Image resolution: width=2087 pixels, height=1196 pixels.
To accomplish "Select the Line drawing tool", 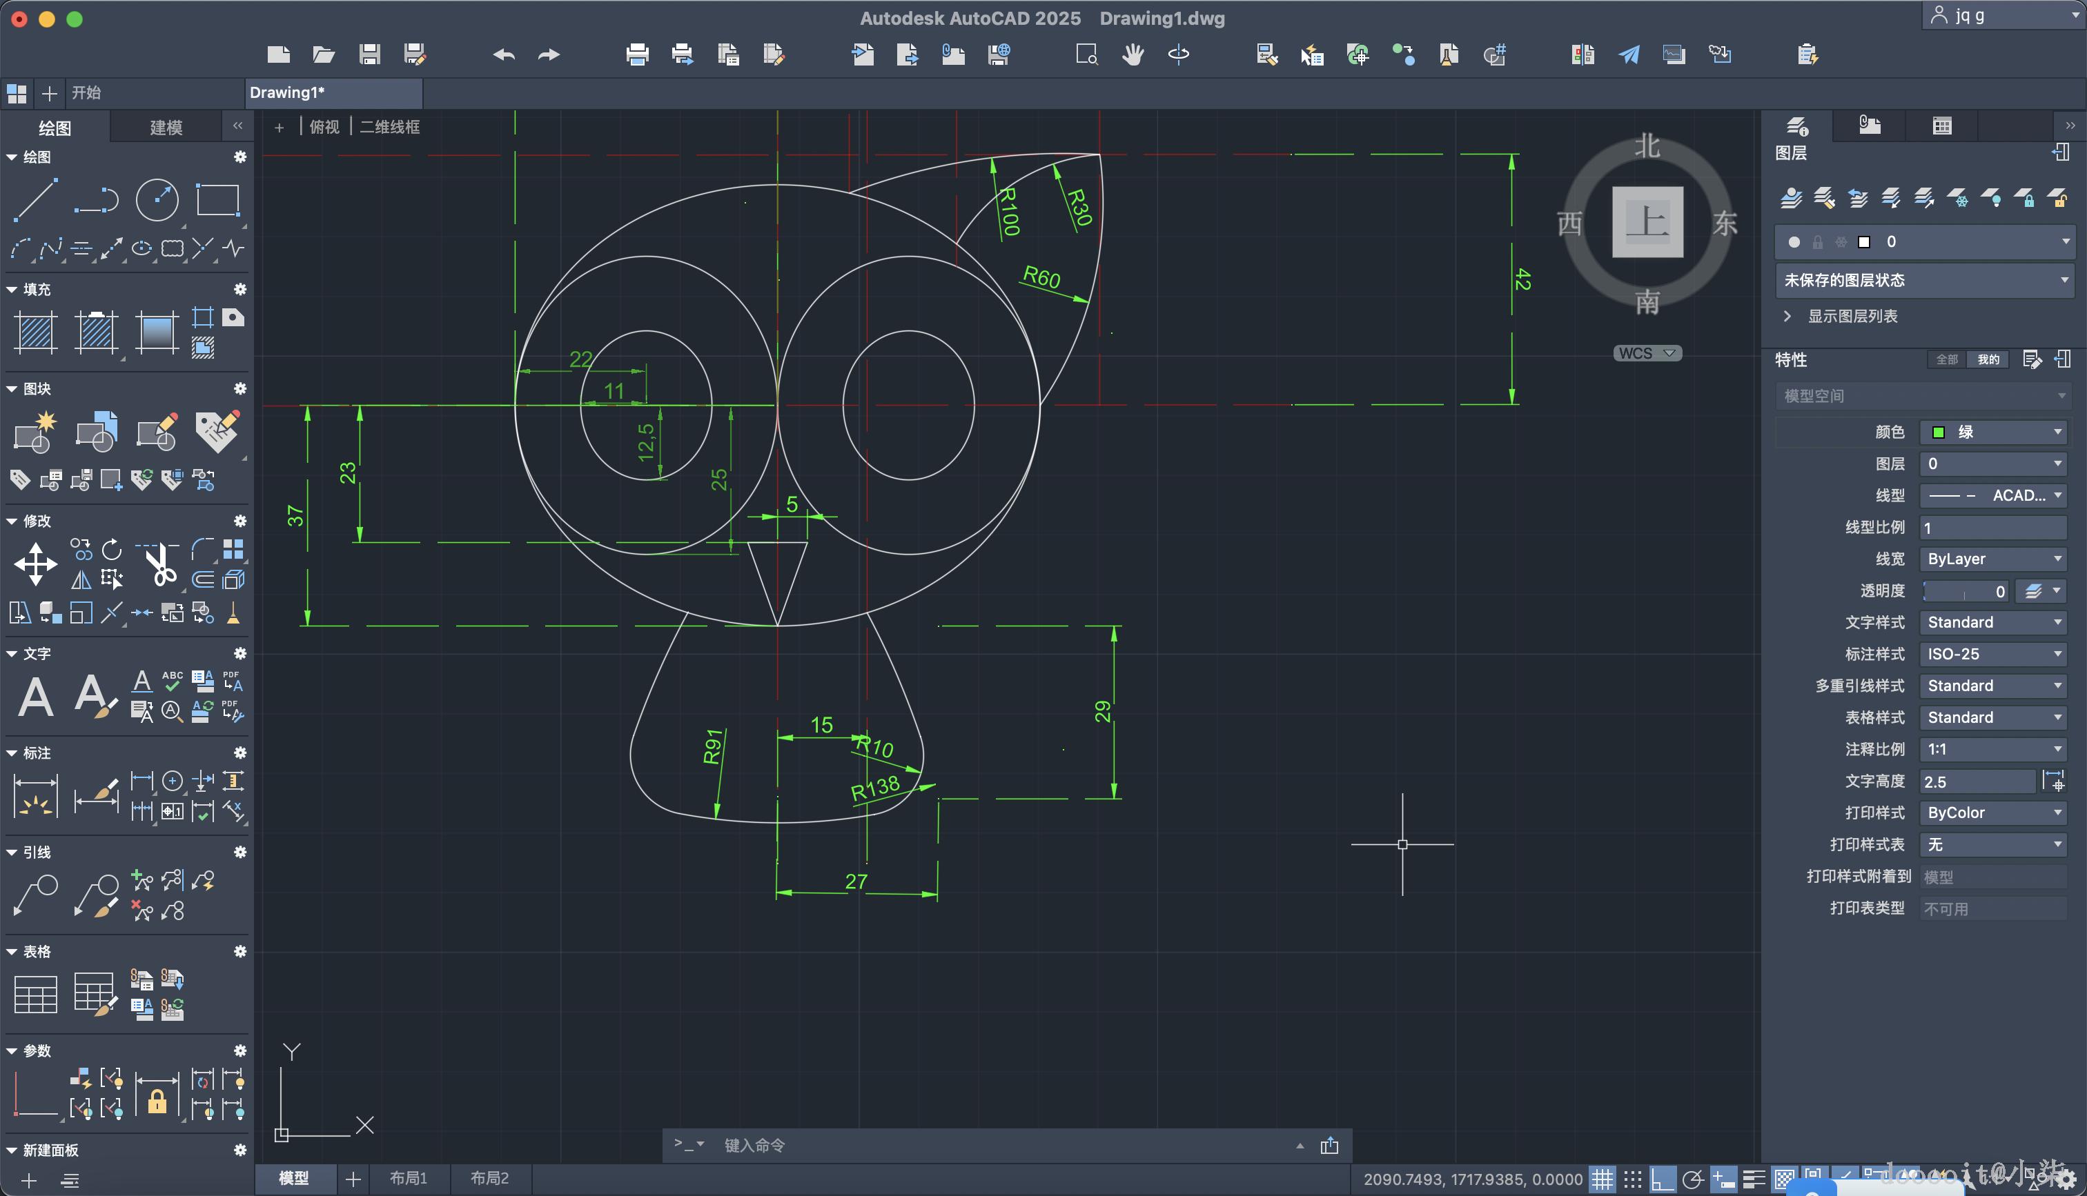I will (35, 199).
